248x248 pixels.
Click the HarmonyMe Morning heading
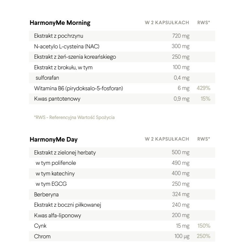(60, 23)
